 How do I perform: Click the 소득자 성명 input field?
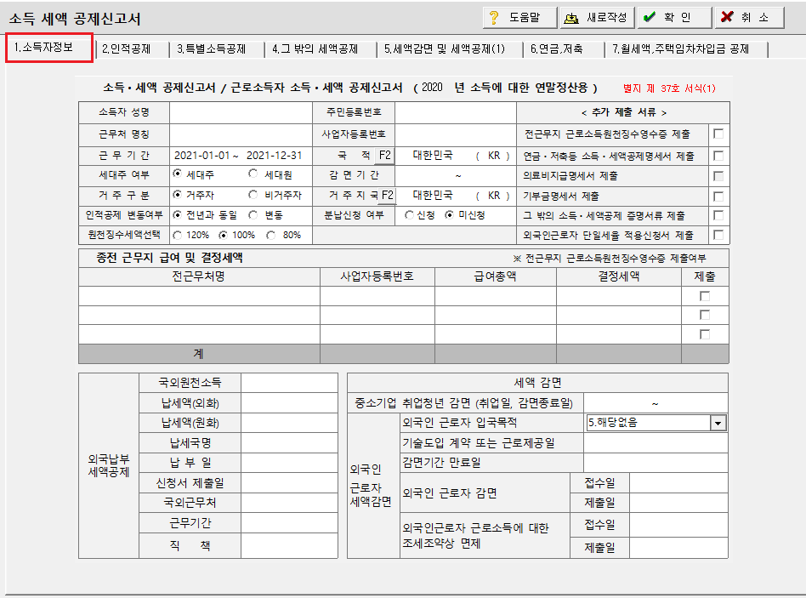241,112
